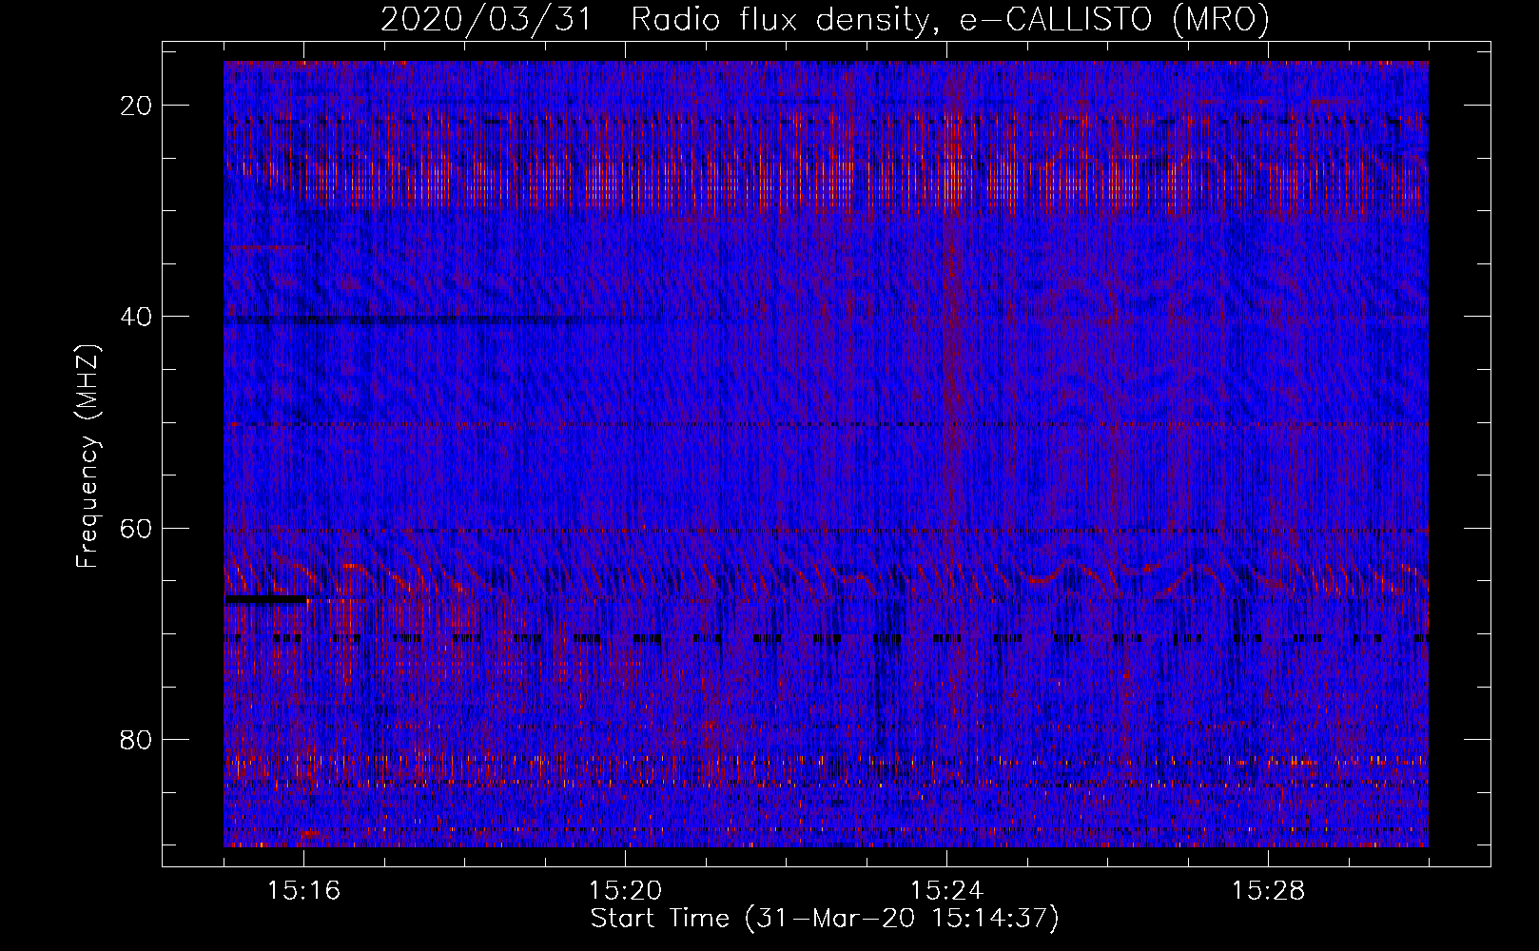
Task: Click the plot title "2020/03/31 Radio flux density, e-CALLISTO (MRO)"
Action: 825,19
